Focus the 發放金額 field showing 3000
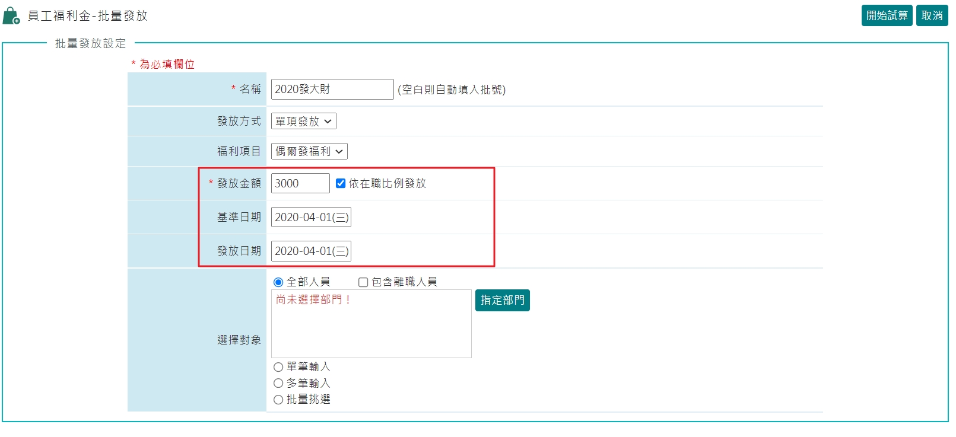Screen dimensions: 956x437 tap(300, 183)
